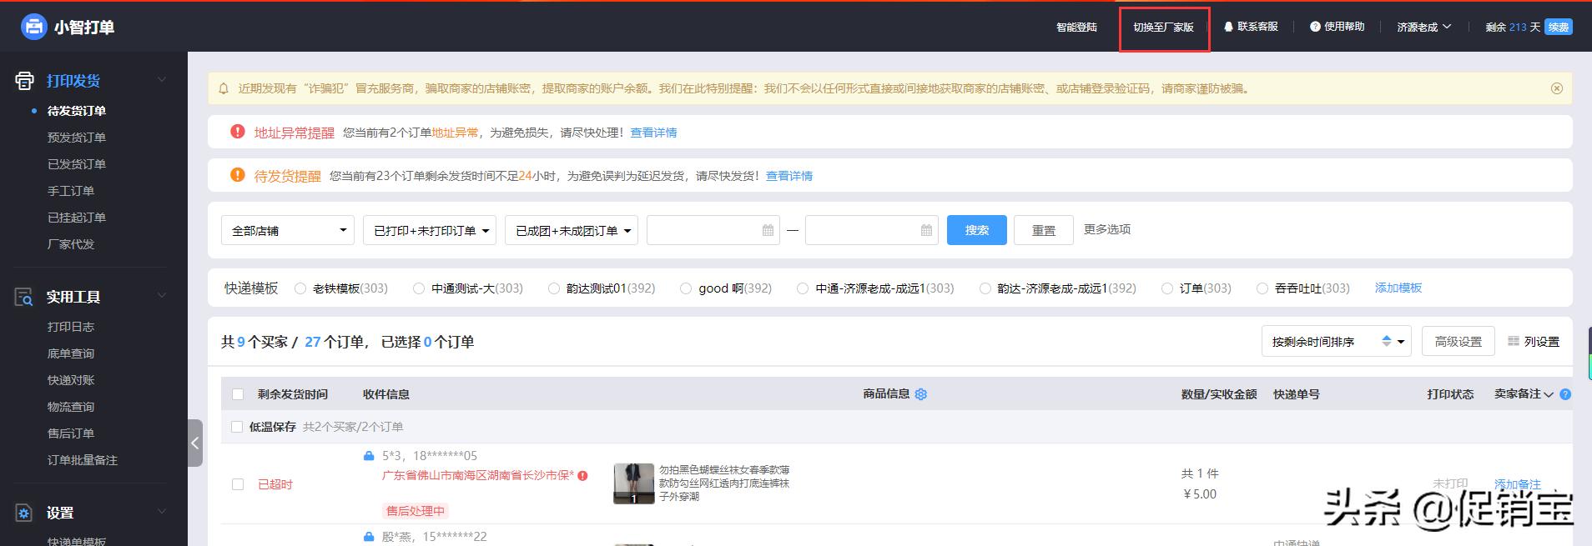
Task: Click the 添加模板 link
Action: click(1398, 288)
